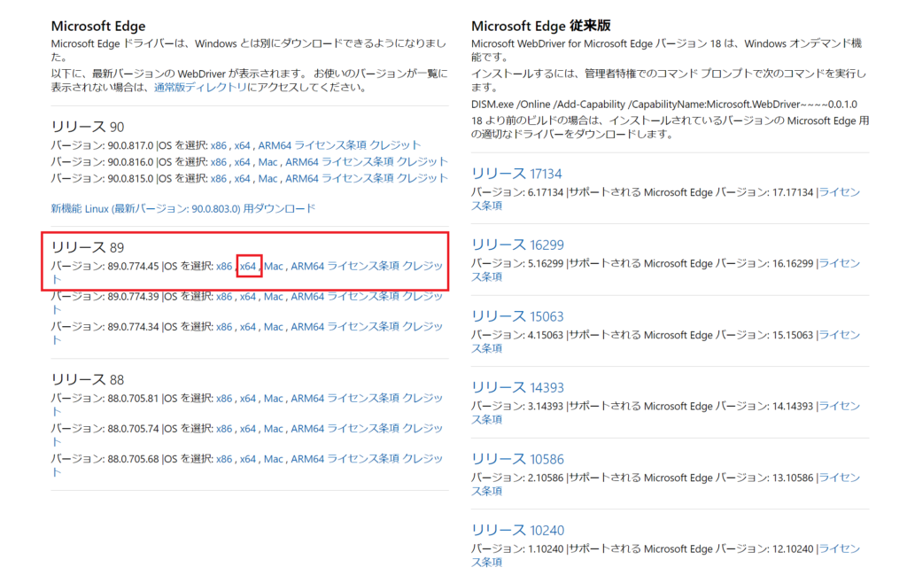
Task: Download x86 driver for version 90.0.815.0
Action: tap(219, 179)
